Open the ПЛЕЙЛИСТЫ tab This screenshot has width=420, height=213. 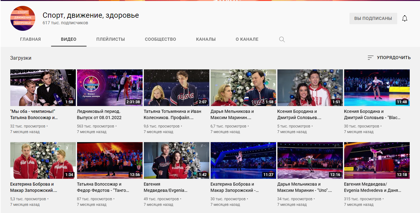[x=110, y=39]
